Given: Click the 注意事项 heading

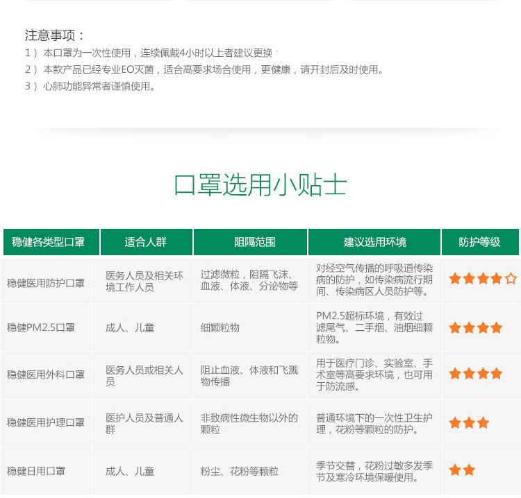Looking at the screenshot, I should pyautogui.click(x=54, y=35).
